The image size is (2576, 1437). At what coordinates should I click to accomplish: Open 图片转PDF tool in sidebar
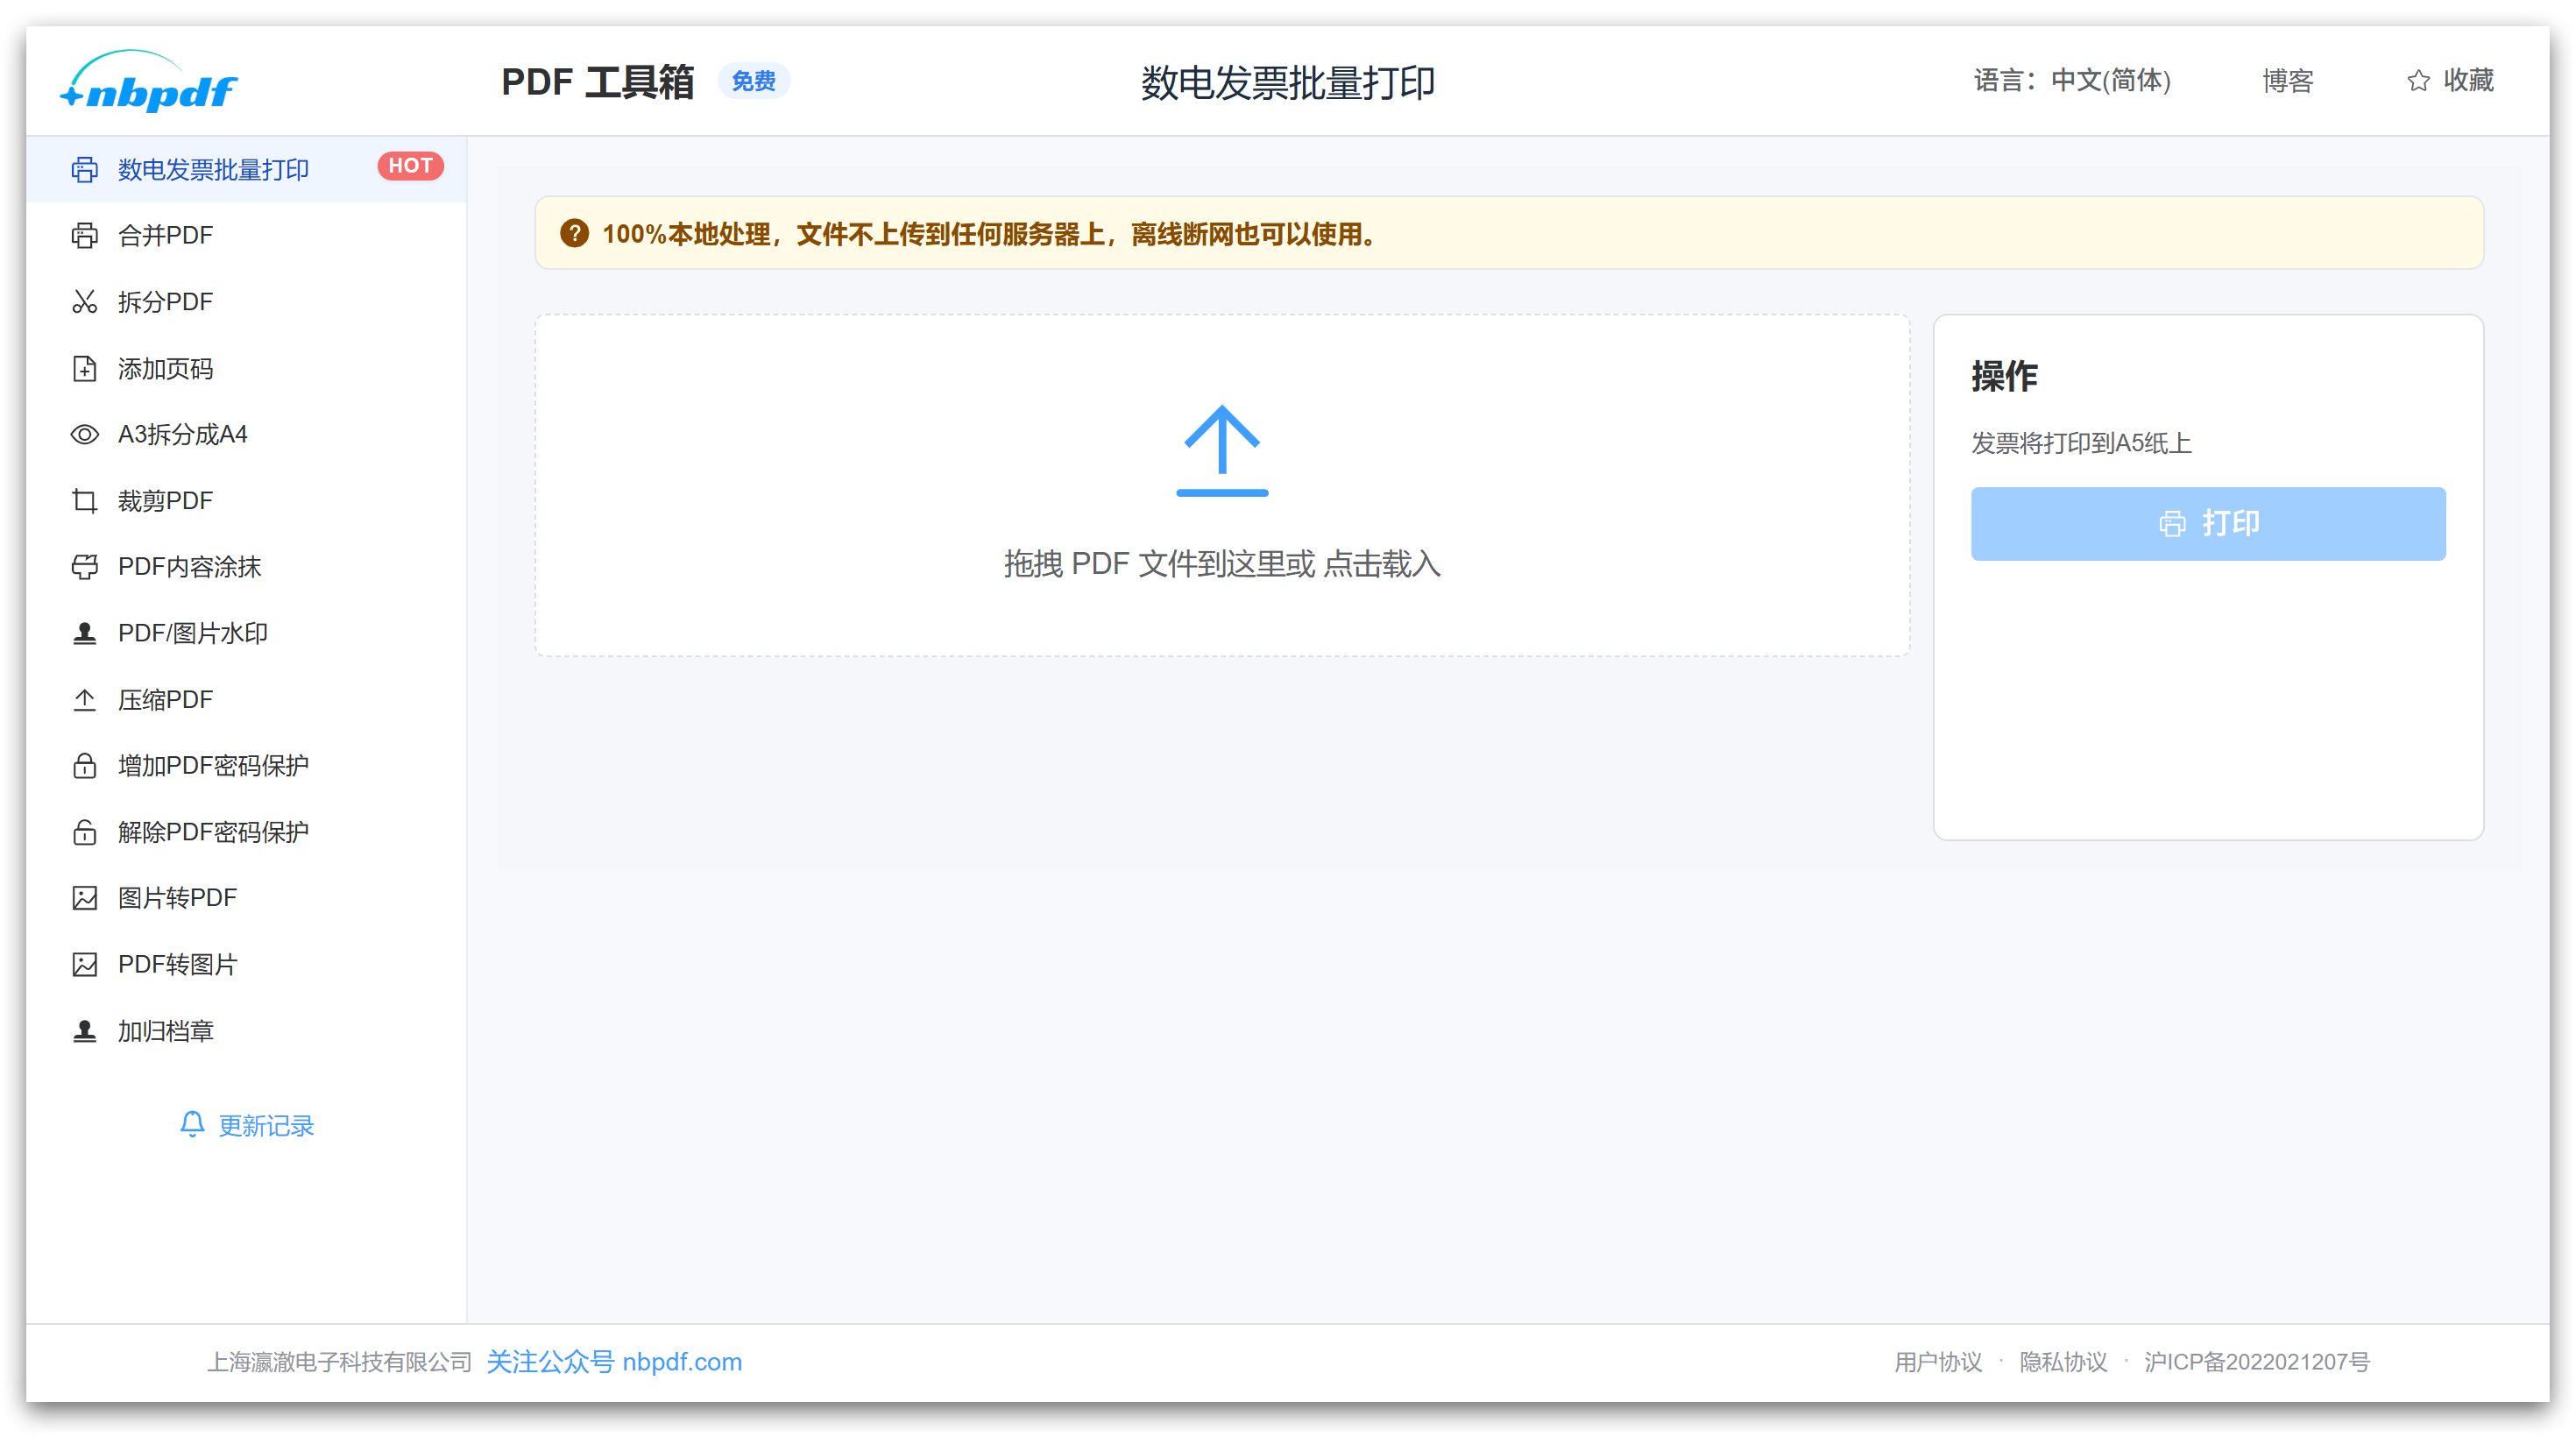pyautogui.click(x=178, y=898)
